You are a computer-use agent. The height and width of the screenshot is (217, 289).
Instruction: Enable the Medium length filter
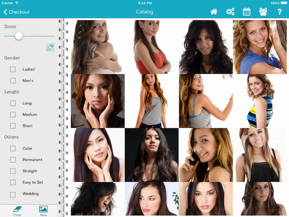13,115
